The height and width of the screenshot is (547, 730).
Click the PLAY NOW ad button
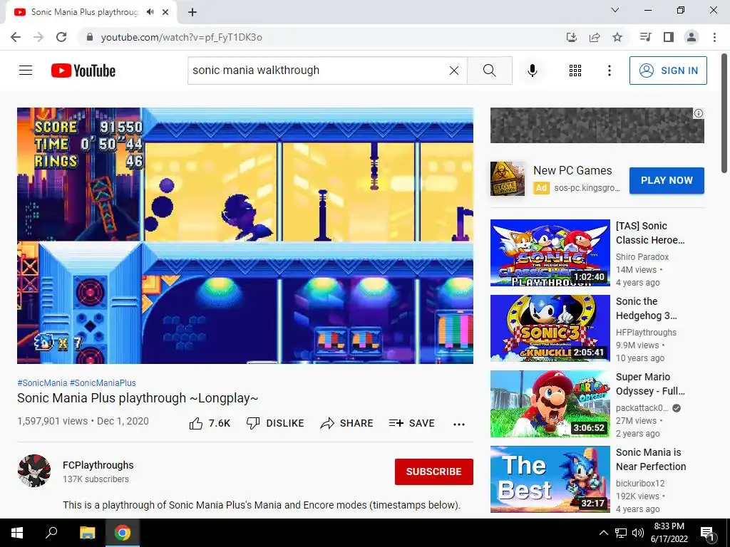(667, 180)
